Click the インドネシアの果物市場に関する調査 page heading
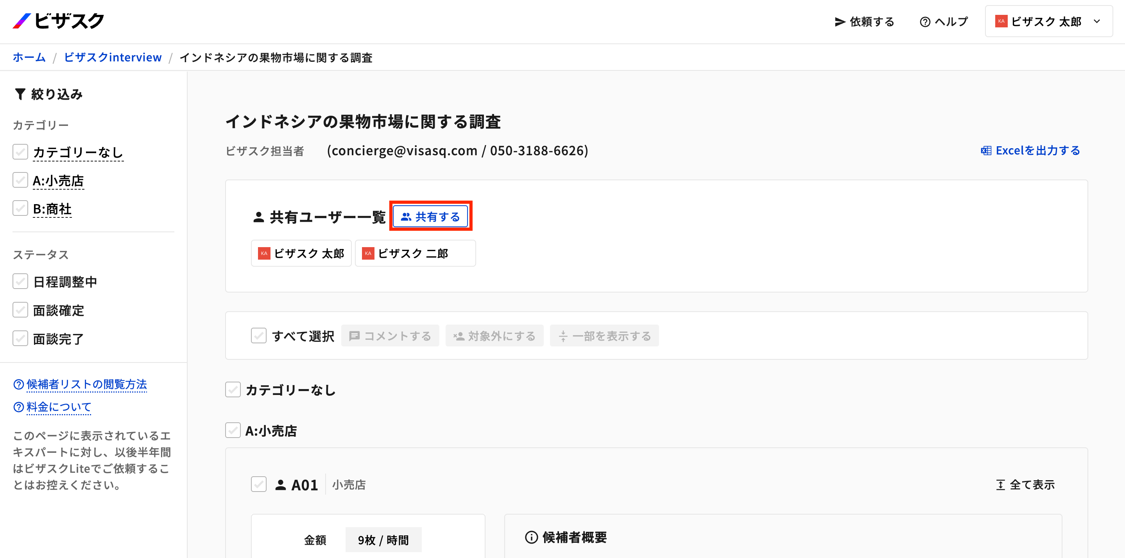This screenshot has width=1125, height=558. point(363,122)
